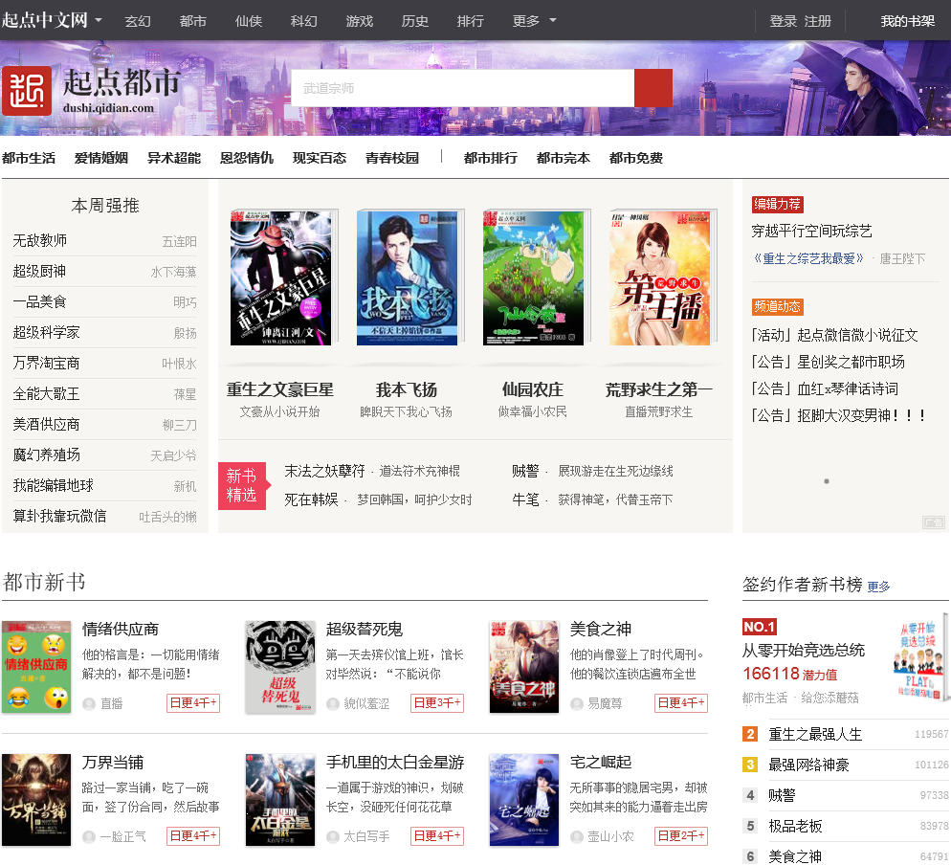The width and height of the screenshot is (951, 865).
Task: Select the 恩怨情仇 sub-category tab
Action: (x=247, y=158)
